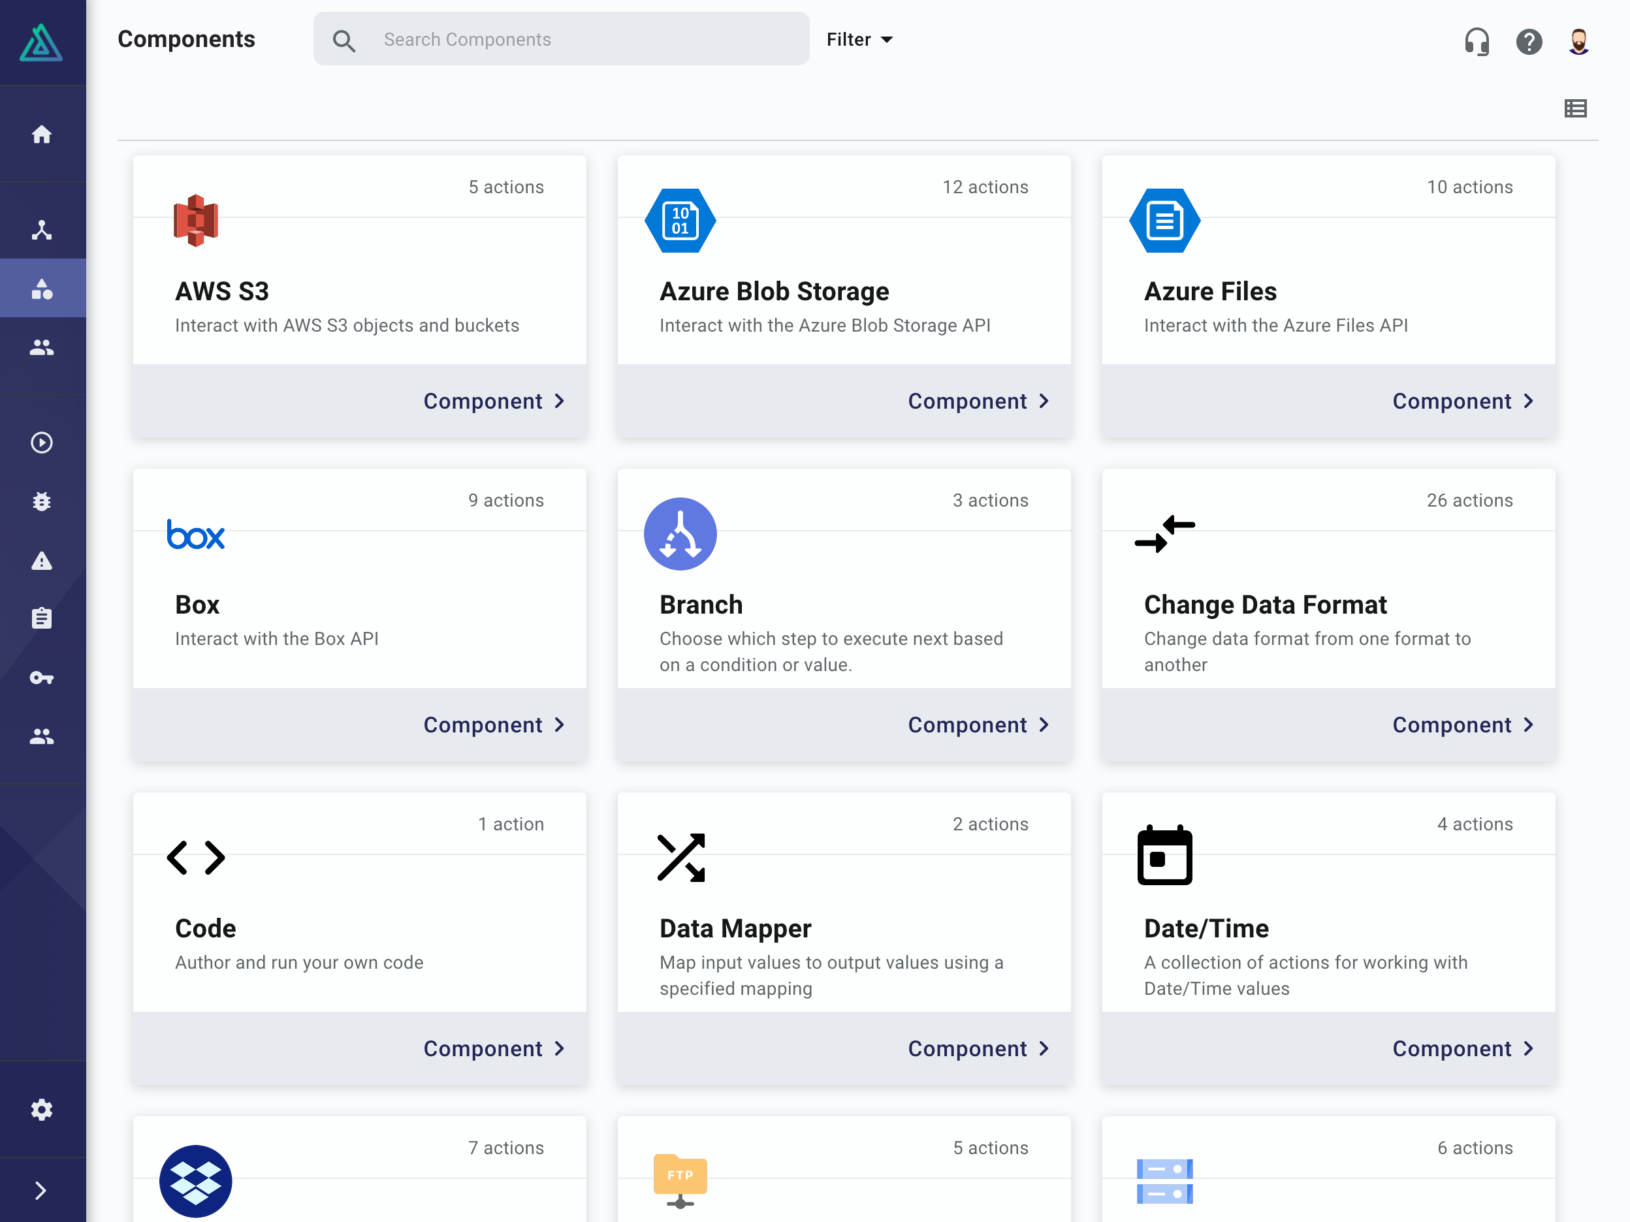1630x1222 pixels.
Task: Click the Date/Time title
Action: [x=1206, y=929]
